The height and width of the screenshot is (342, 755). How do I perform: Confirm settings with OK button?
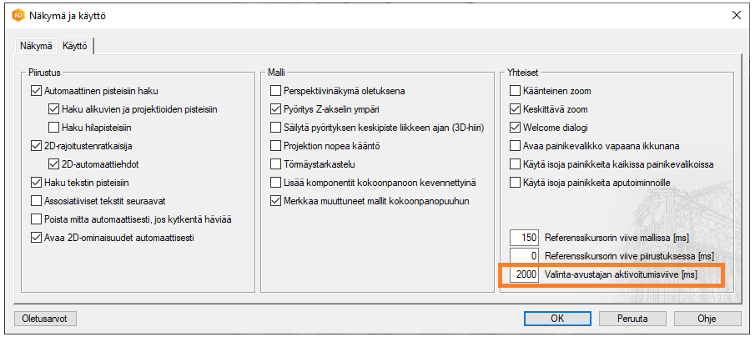tap(557, 319)
